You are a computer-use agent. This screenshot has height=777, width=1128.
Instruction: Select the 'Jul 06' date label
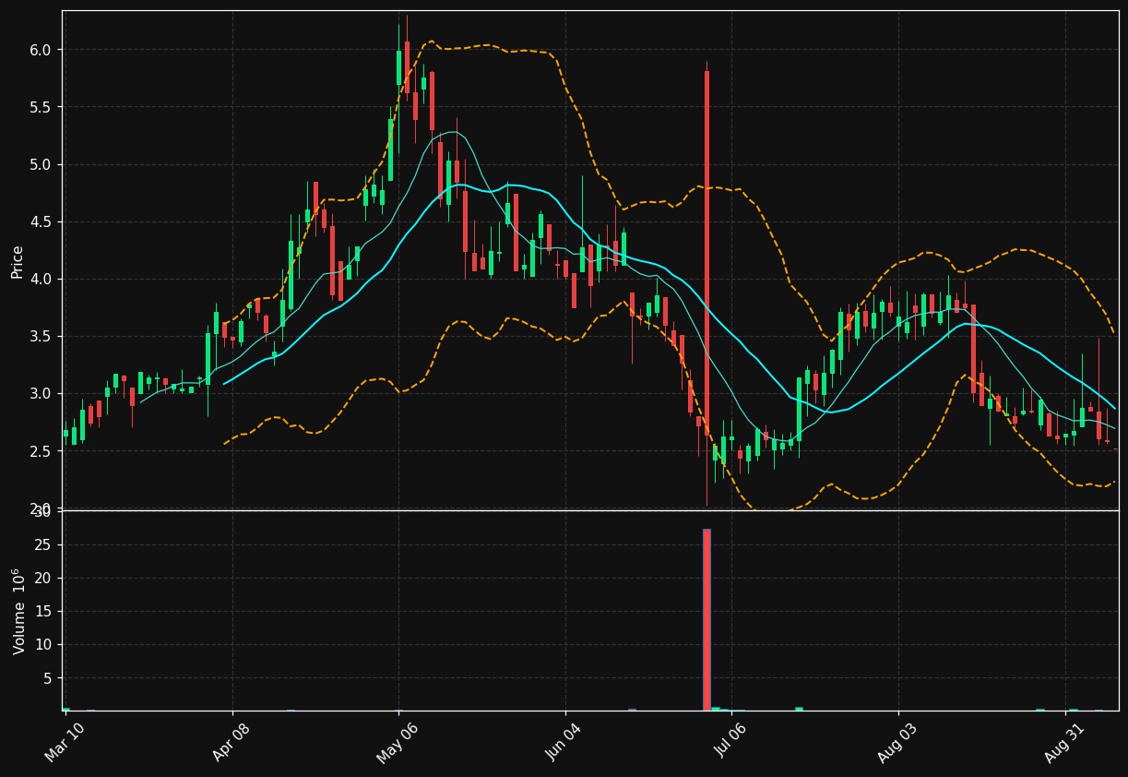pyautogui.click(x=730, y=742)
